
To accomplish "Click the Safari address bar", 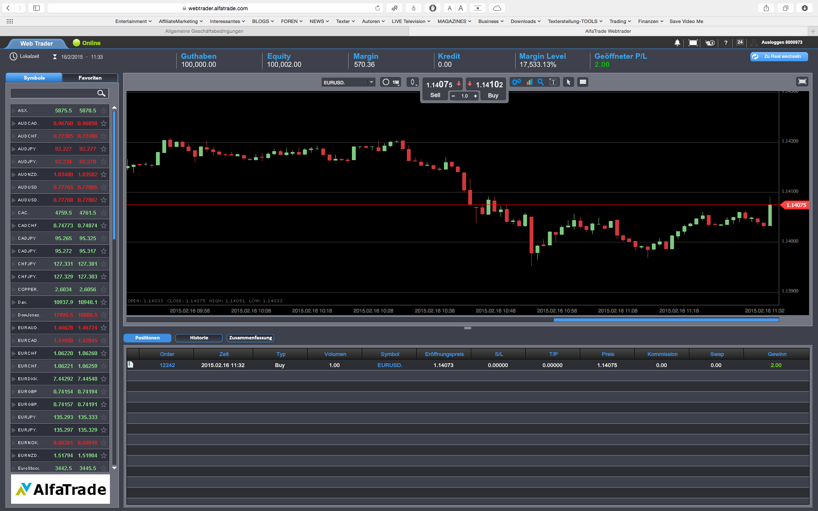I will [x=215, y=8].
